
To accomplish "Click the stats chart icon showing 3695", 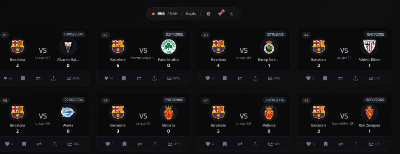I will pyautogui.click(x=73, y=78).
